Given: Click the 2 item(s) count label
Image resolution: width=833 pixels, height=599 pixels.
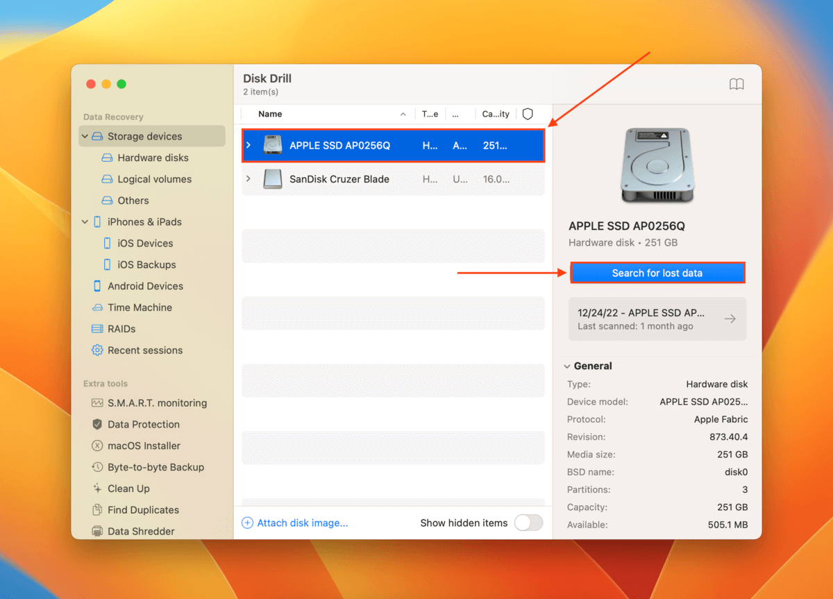Looking at the screenshot, I should coord(260,92).
